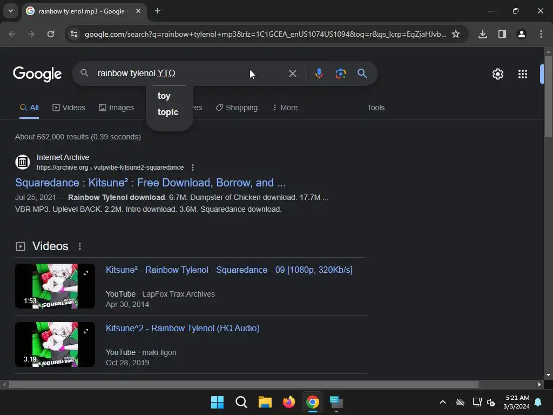Switch to the Shopping tab

pos(237,108)
